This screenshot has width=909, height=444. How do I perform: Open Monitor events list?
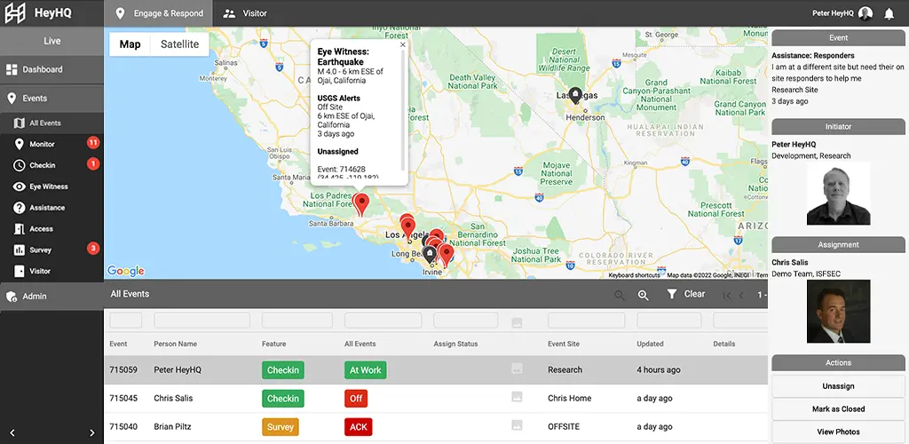coord(42,144)
